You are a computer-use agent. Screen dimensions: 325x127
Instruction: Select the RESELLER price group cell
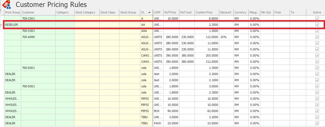(13, 25)
